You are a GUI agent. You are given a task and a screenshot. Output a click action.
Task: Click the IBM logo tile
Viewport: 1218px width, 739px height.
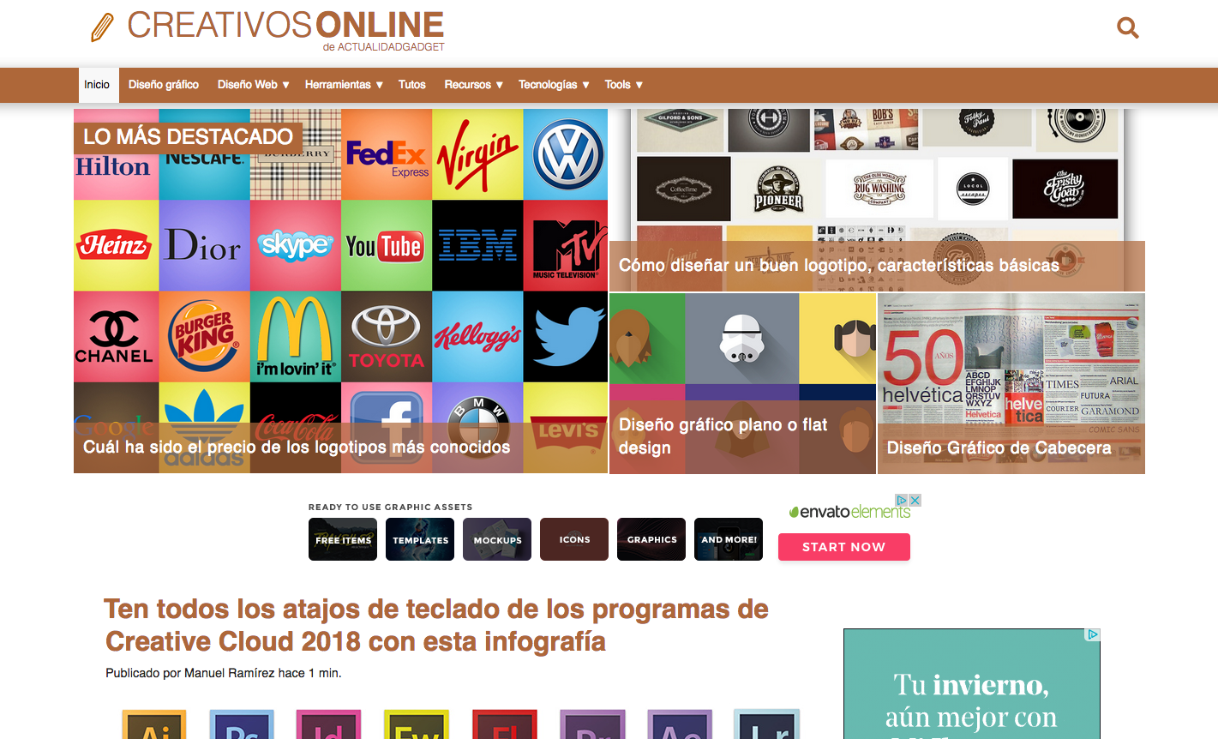pyautogui.click(x=477, y=246)
